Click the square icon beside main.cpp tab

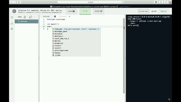pos(55,16)
